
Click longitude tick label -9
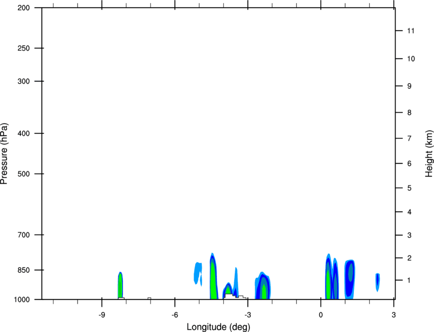coord(102,315)
